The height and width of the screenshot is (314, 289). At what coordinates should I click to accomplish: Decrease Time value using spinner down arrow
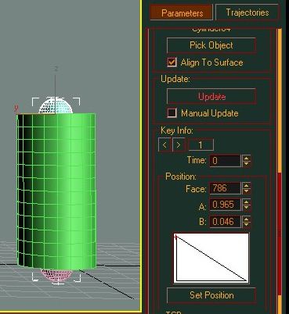pyautogui.click(x=246, y=163)
